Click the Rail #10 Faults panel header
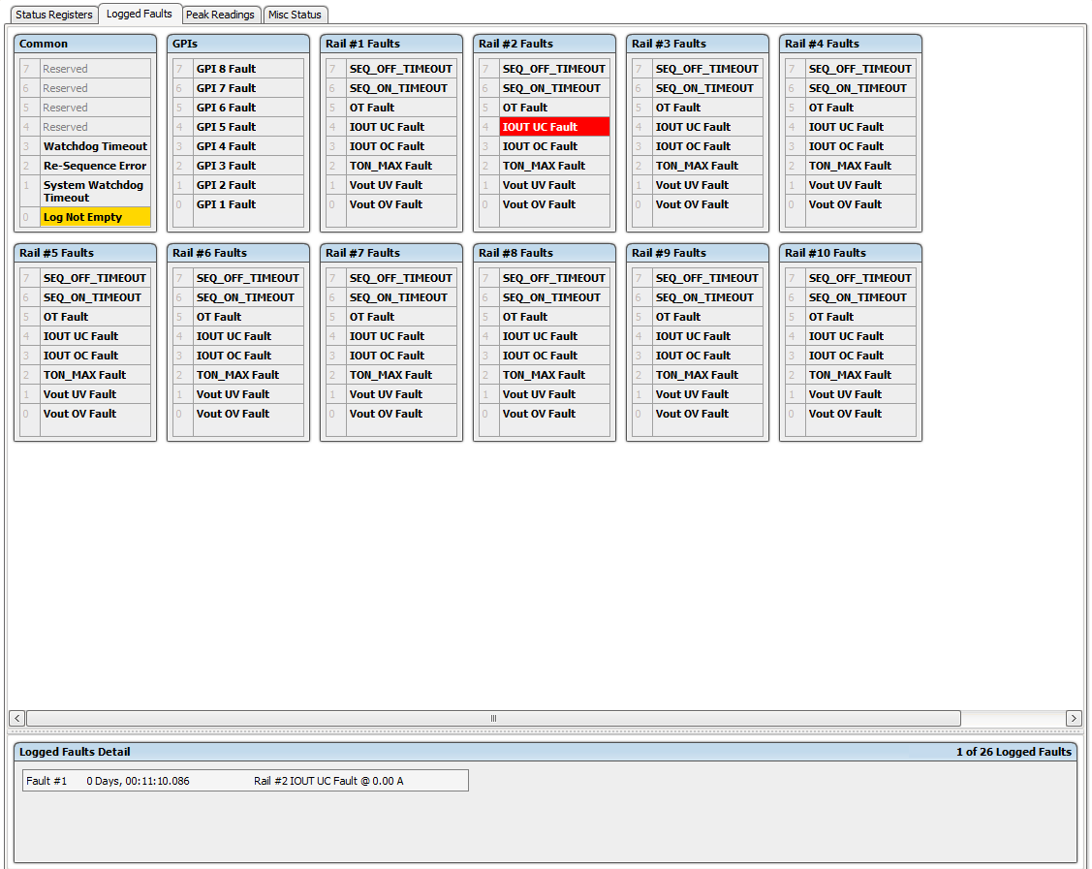This screenshot has height=869, width=1092. click(850, 253)
